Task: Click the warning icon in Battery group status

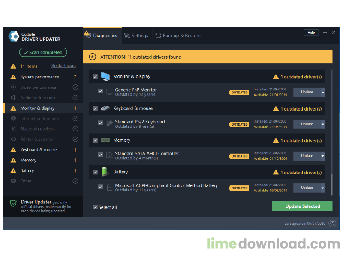Action: (276, 173)
